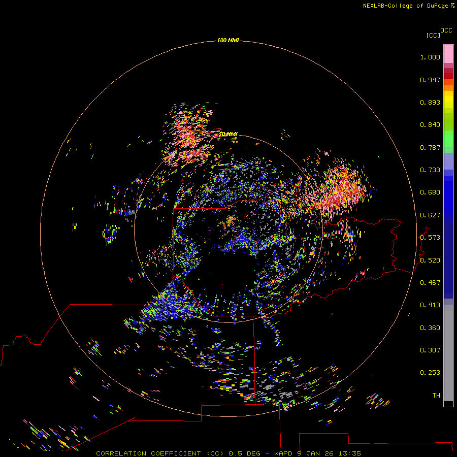
Task: Click the 0.520 color scale value
Action: 430,260
